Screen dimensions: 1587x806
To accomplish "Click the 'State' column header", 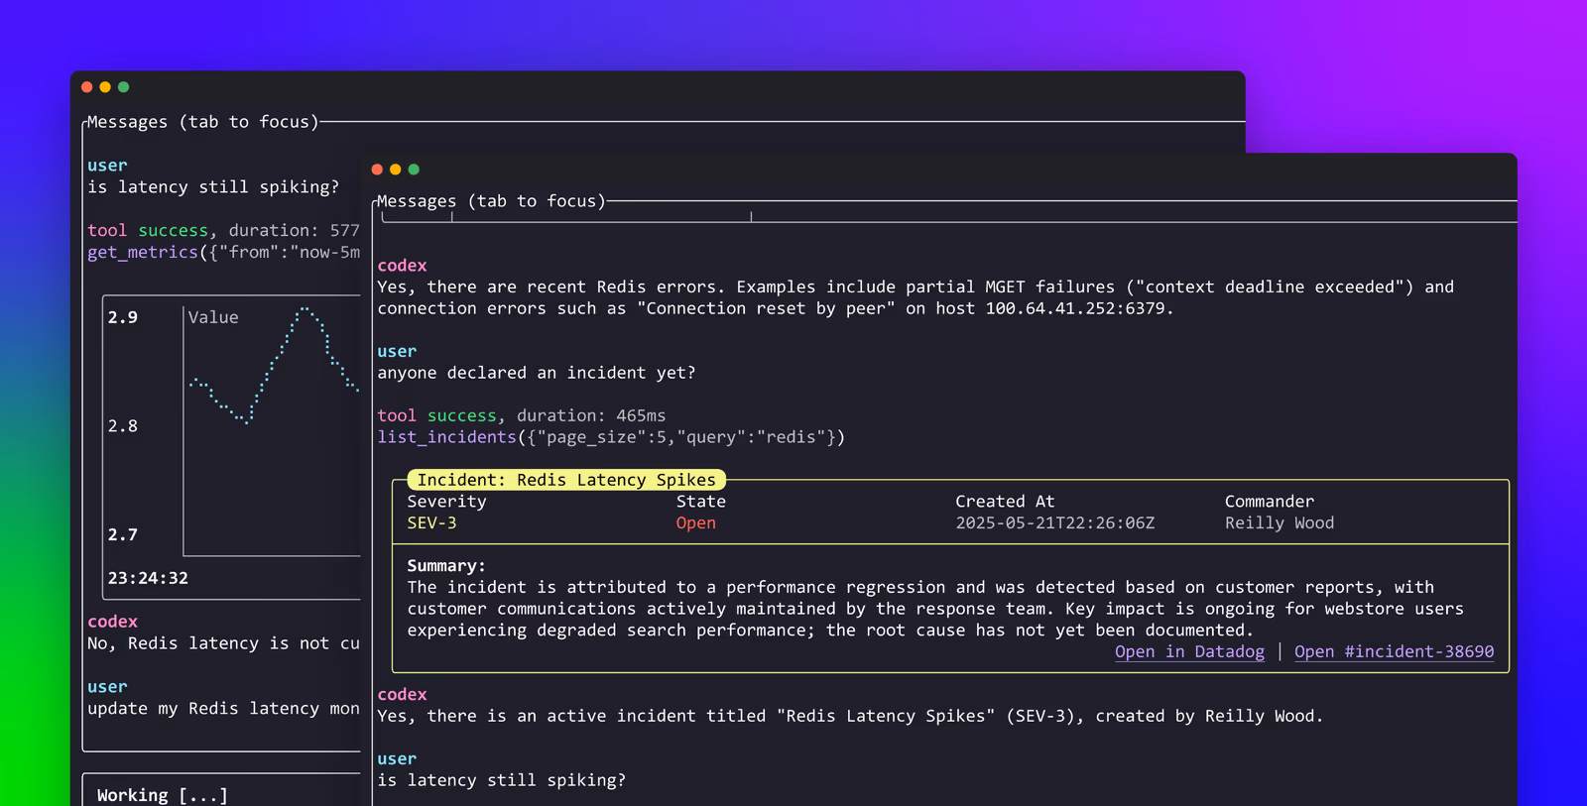I will (x=701, y=502).
